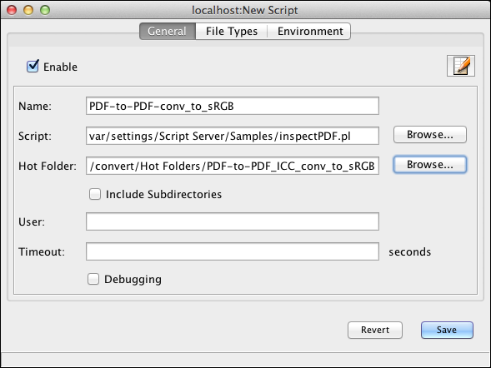
Task: Close the New Script window
Action: pyautogui.click(x=12, y=10)
